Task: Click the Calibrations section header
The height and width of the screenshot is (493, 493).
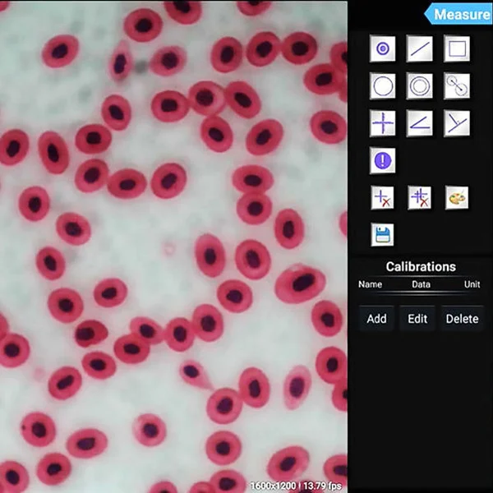Action: tap(420, 267)
